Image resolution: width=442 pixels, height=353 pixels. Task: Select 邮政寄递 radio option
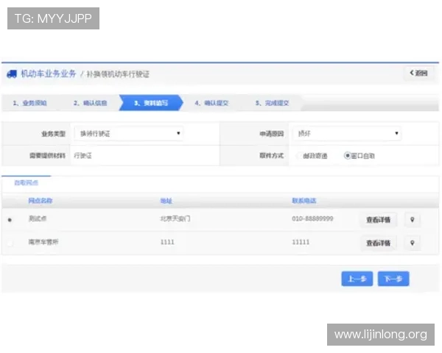point(298,156)
